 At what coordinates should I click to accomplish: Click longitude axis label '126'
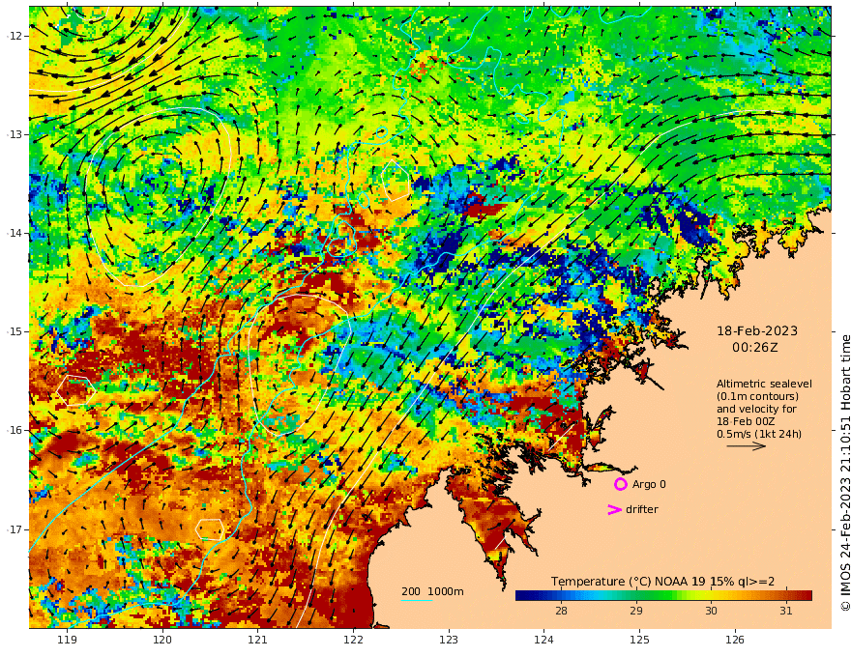click(735, 641)
